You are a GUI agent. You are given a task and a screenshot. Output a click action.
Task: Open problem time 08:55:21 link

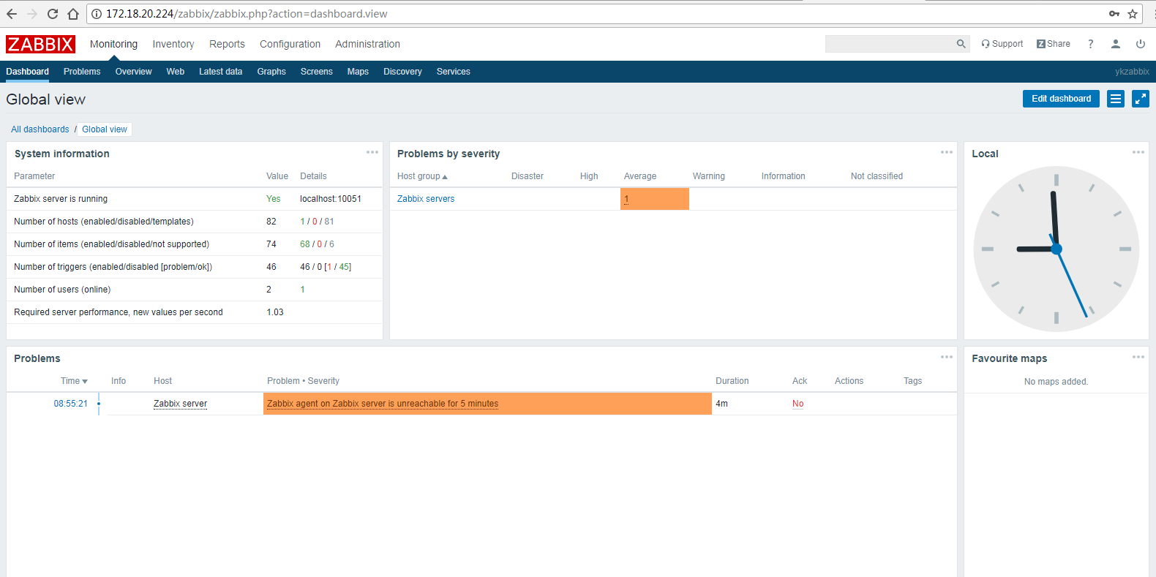point(70,404)
